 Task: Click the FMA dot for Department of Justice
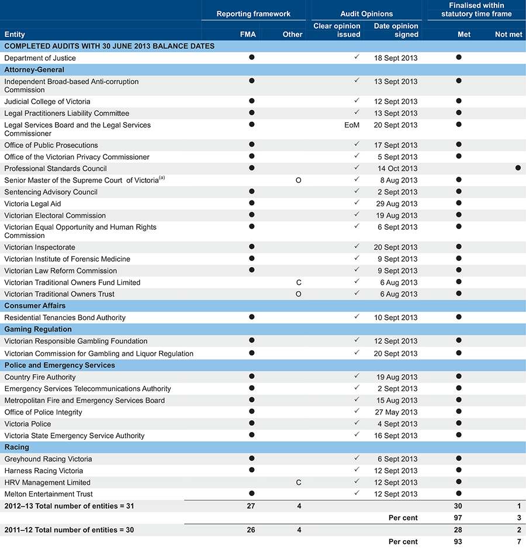(251, 57)
